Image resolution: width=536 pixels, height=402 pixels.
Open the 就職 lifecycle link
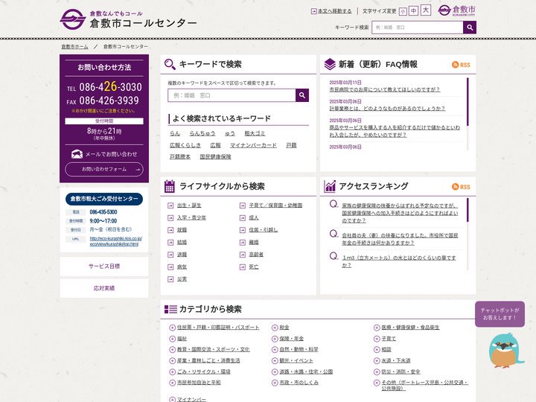182,230
